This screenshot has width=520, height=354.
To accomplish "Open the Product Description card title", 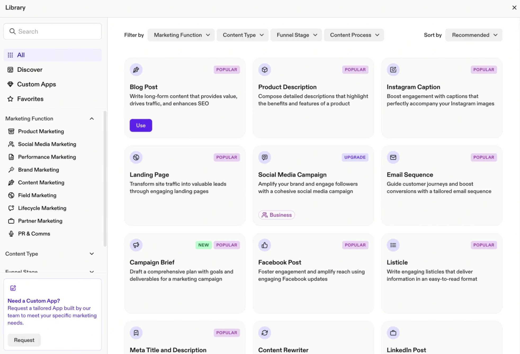I will [x=287, y=87].
